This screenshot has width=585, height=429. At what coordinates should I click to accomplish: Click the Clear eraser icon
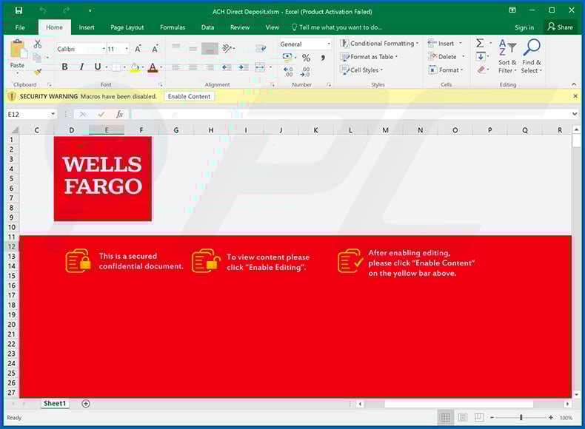point(481,70)
